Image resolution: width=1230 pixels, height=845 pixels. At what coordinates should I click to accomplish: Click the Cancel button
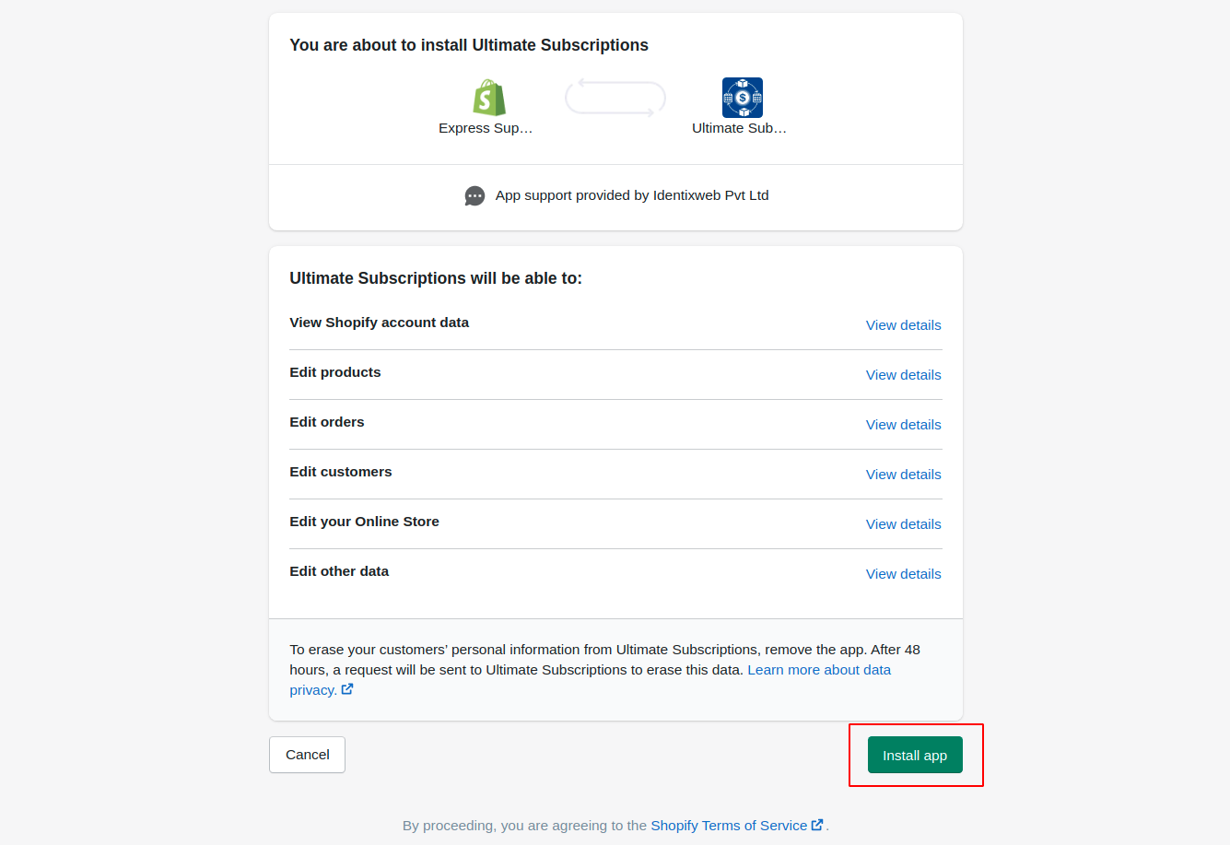click(x=307, y=755)
